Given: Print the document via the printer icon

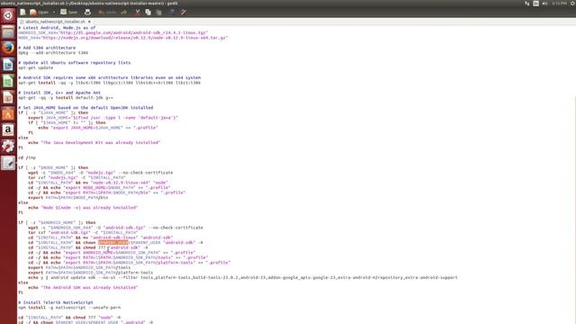Looking at the screenshot, I should pos(87,12).
